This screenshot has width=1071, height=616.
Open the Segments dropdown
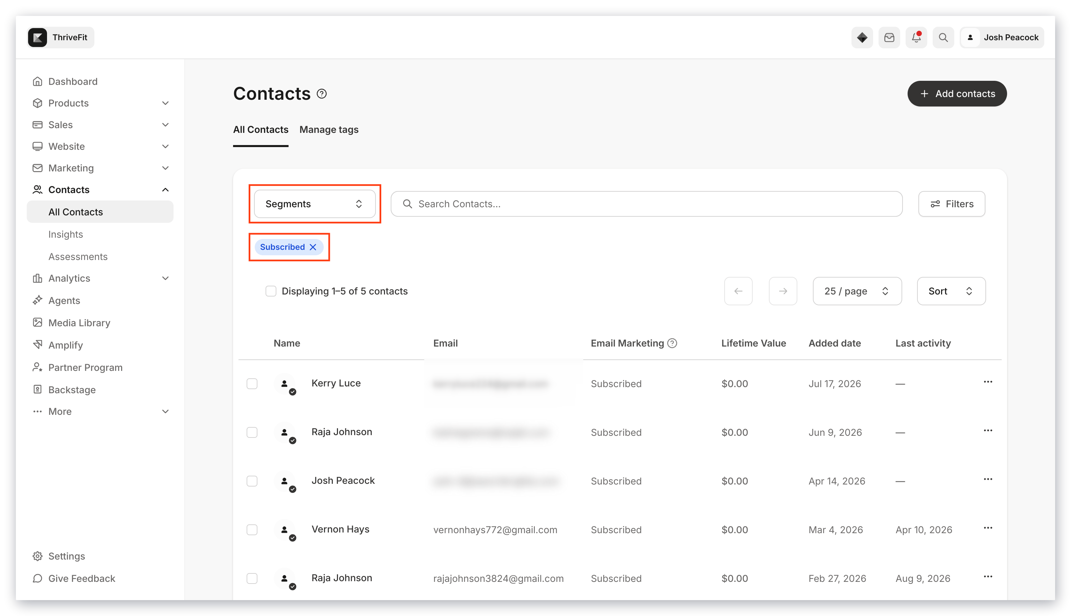tap(315, 204)
